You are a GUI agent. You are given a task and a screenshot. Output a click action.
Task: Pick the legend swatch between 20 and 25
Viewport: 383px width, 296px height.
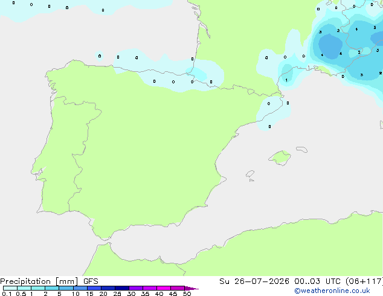[108, 288]
